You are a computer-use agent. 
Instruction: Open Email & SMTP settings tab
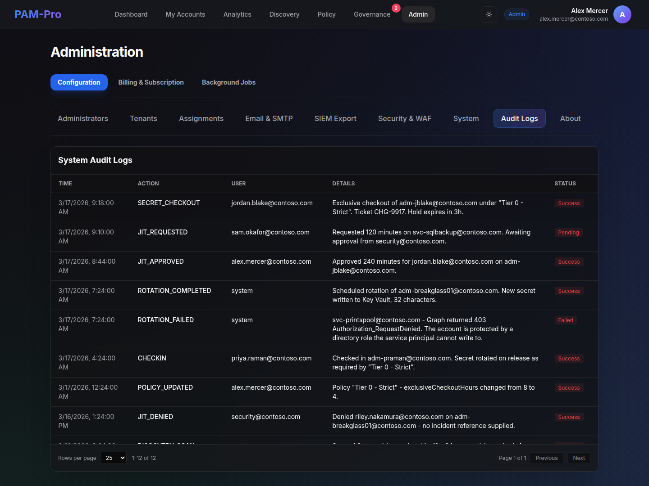click(x=269, y=118)
